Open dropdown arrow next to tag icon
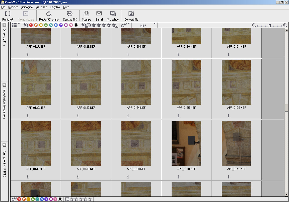289x202 pixels. (x=129, y=24)
